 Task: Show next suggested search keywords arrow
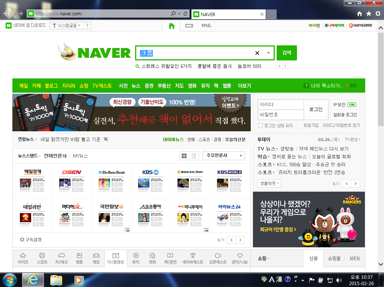(285, 66)
